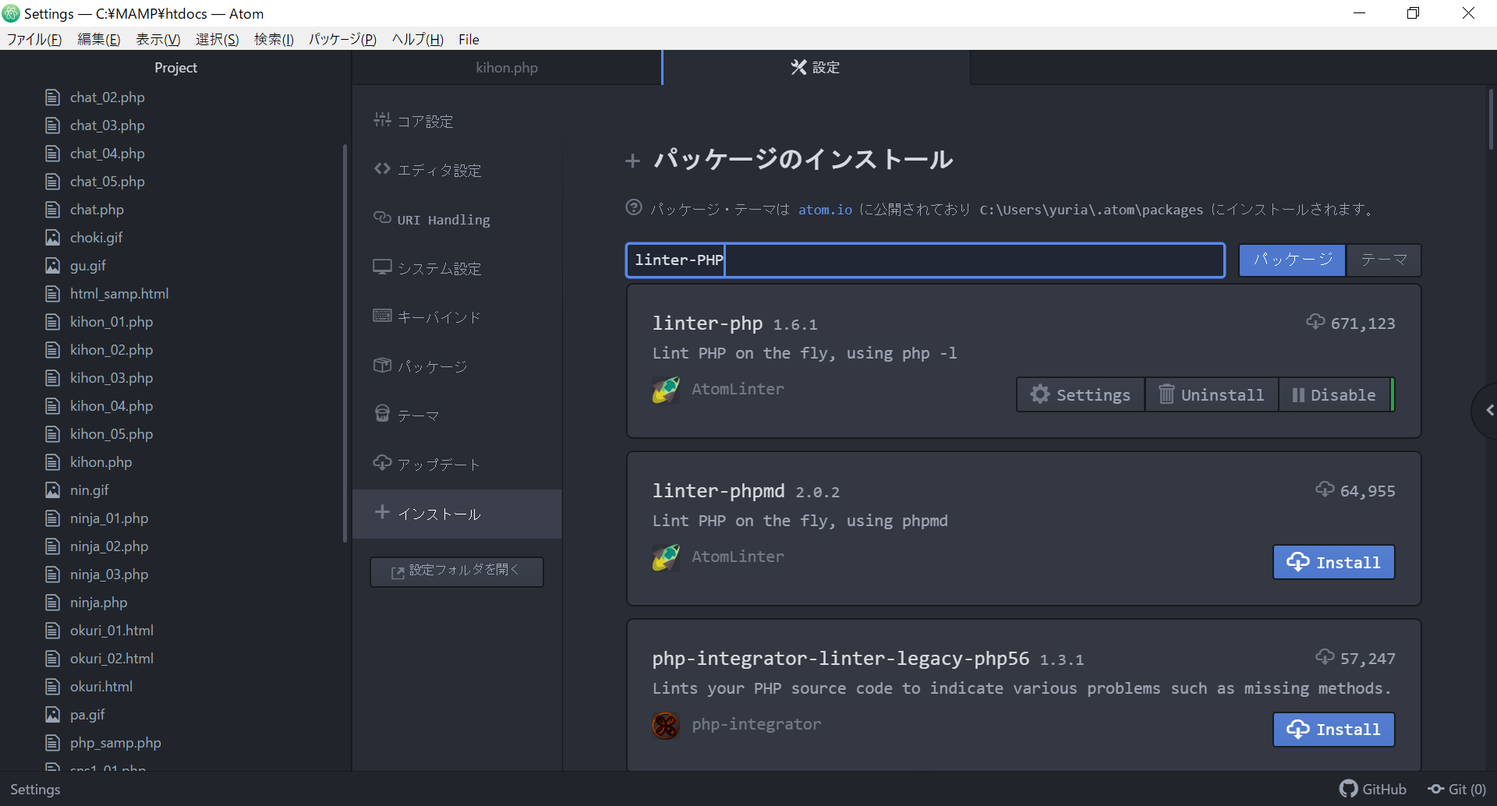Click the AtomLinter avatar on linter-php card

tap(666, 390)
